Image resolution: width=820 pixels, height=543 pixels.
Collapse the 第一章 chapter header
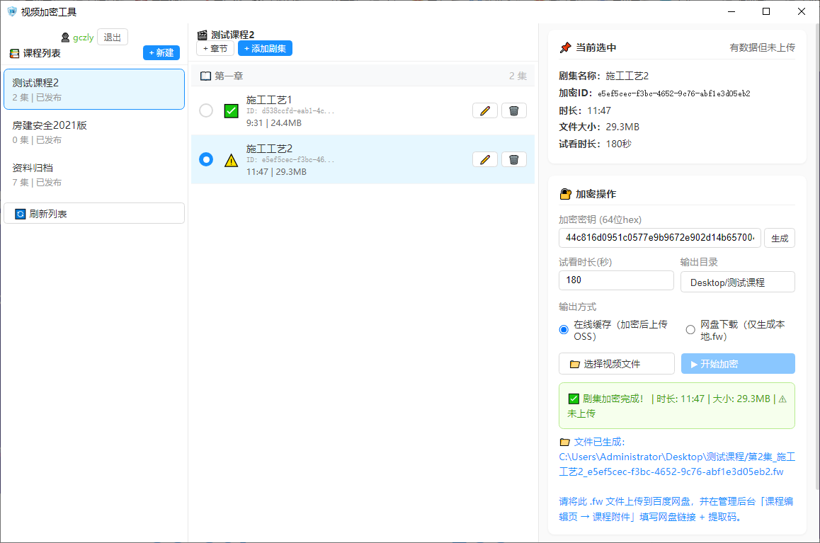click(363, 76)
